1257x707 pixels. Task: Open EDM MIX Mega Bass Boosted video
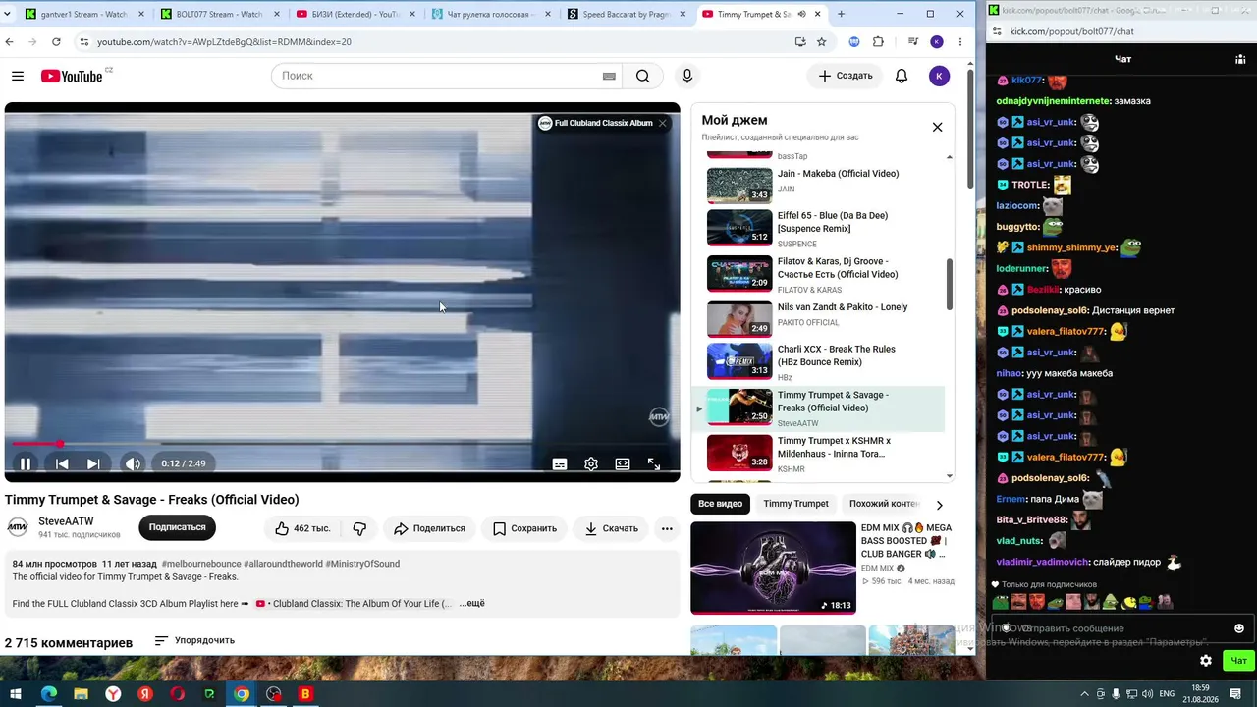[x=773, y=567]
